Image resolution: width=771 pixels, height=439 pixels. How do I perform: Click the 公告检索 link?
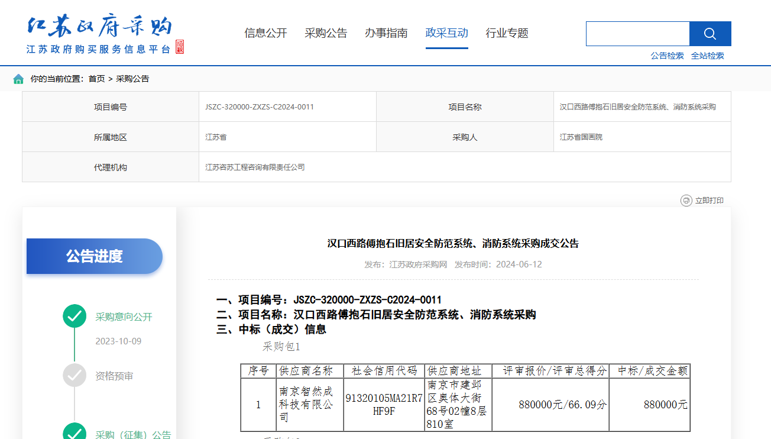pos(667,56)
